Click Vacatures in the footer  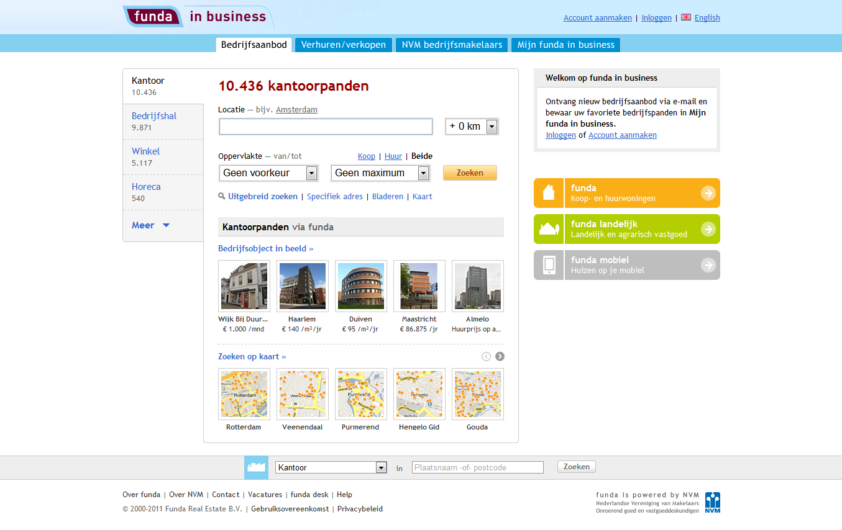265,495
